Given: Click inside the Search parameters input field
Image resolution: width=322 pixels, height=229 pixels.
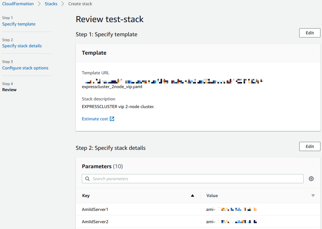Looking at the screenshot, I should coord(185,178).
